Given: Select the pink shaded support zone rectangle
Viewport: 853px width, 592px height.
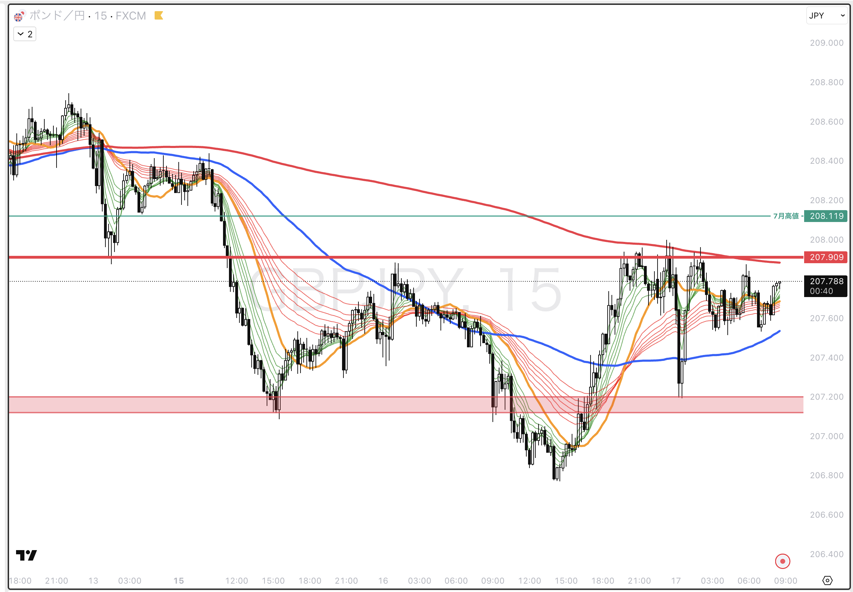Looking at the screenshot, I should pyautogui.click(x=371, y=405).
